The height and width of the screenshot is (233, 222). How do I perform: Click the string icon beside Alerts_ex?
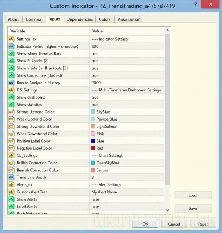(11, 185)
